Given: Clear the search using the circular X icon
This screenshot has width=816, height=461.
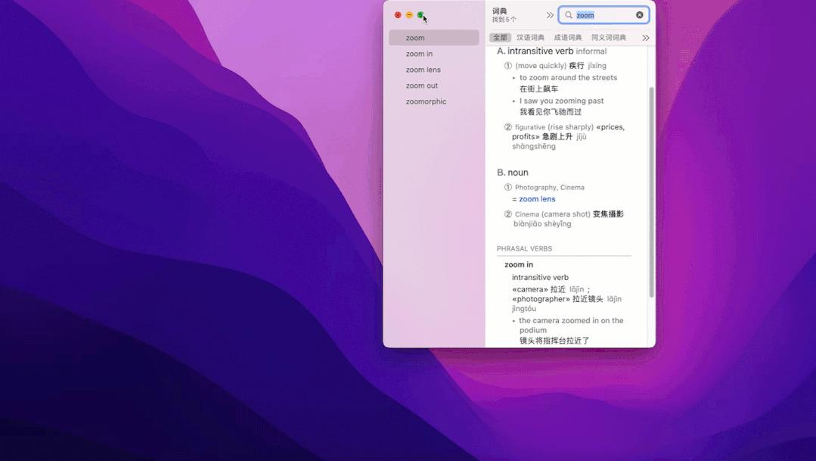Looking at the screenshot, I should click(639, 14).
